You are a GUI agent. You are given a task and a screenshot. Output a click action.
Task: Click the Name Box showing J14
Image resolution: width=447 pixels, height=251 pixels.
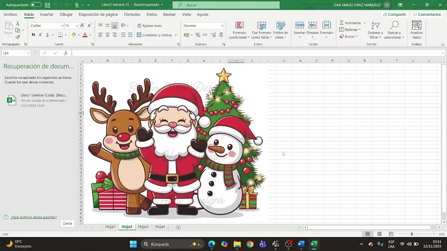pyautogui.click(x=16, y=53)
